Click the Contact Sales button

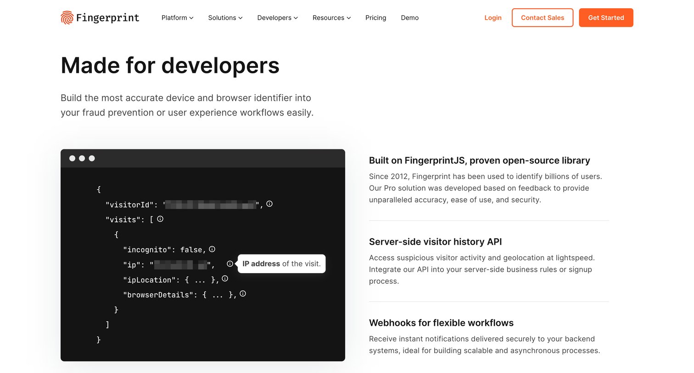[543, 18]
